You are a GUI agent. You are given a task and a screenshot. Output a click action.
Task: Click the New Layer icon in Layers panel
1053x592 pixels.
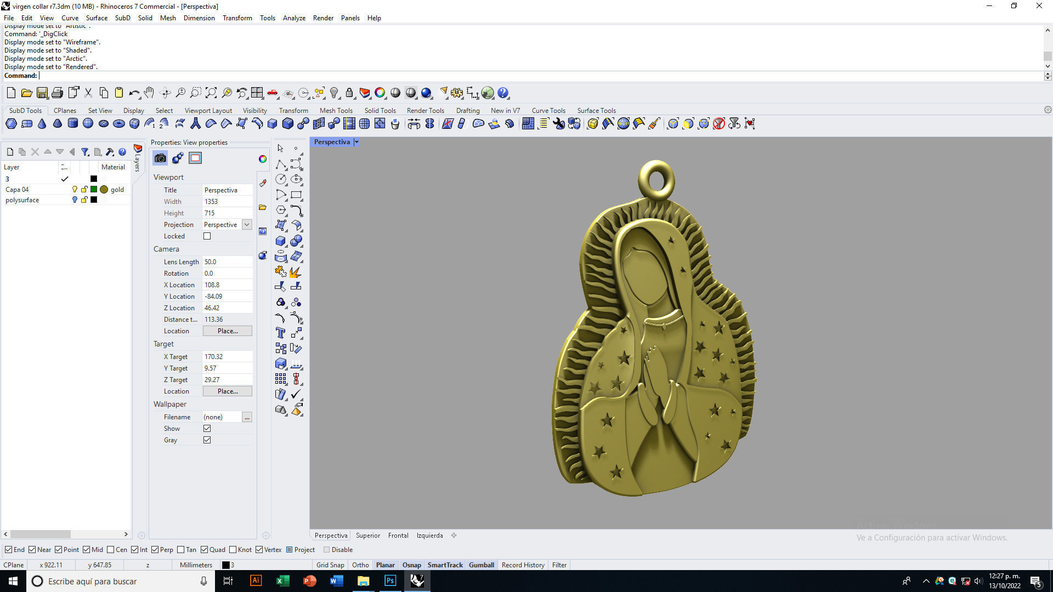pyautogui.click(x=10, y=152)
